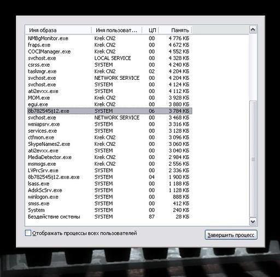Select the egui.exe process
This screenshot has height=277, width=280.
[109, 104]
